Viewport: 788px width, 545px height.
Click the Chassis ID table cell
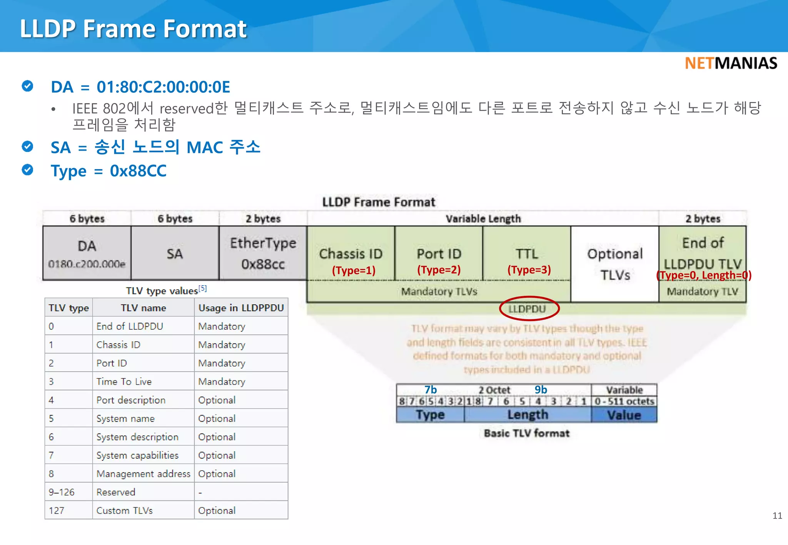click(x=144, y=345)
